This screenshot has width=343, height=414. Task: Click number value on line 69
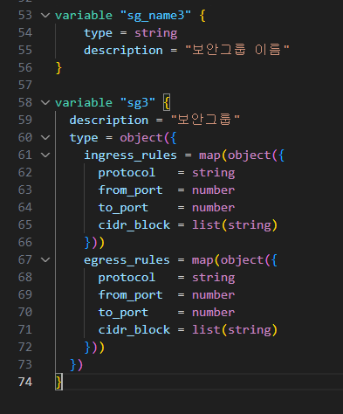click(x=213, y=295)
